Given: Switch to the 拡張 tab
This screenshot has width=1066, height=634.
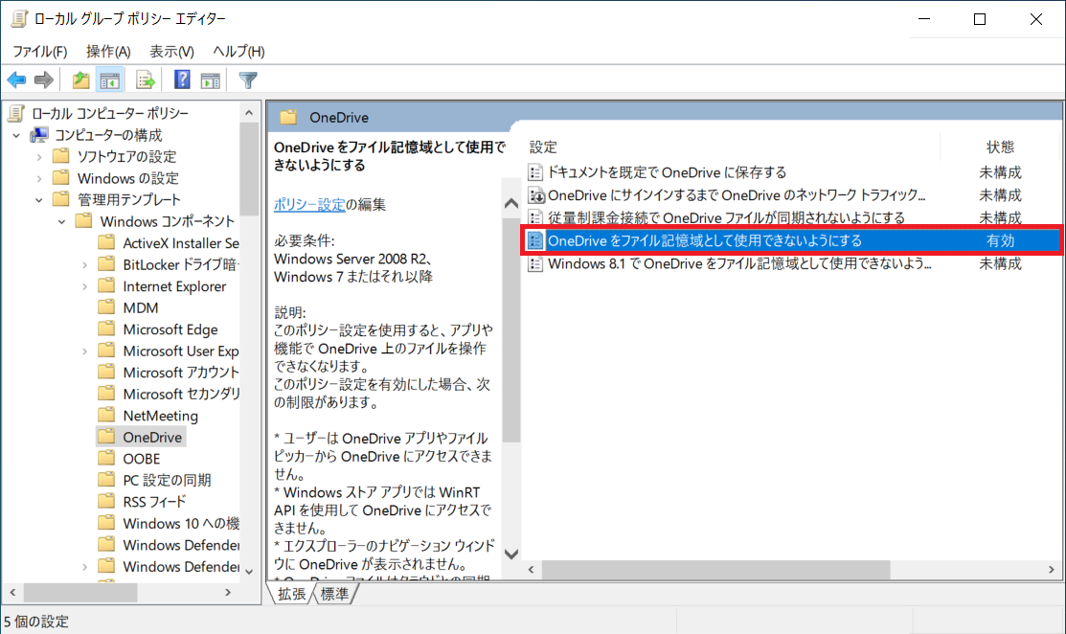Looking at the screenshot, I should [x=292, y=594].
